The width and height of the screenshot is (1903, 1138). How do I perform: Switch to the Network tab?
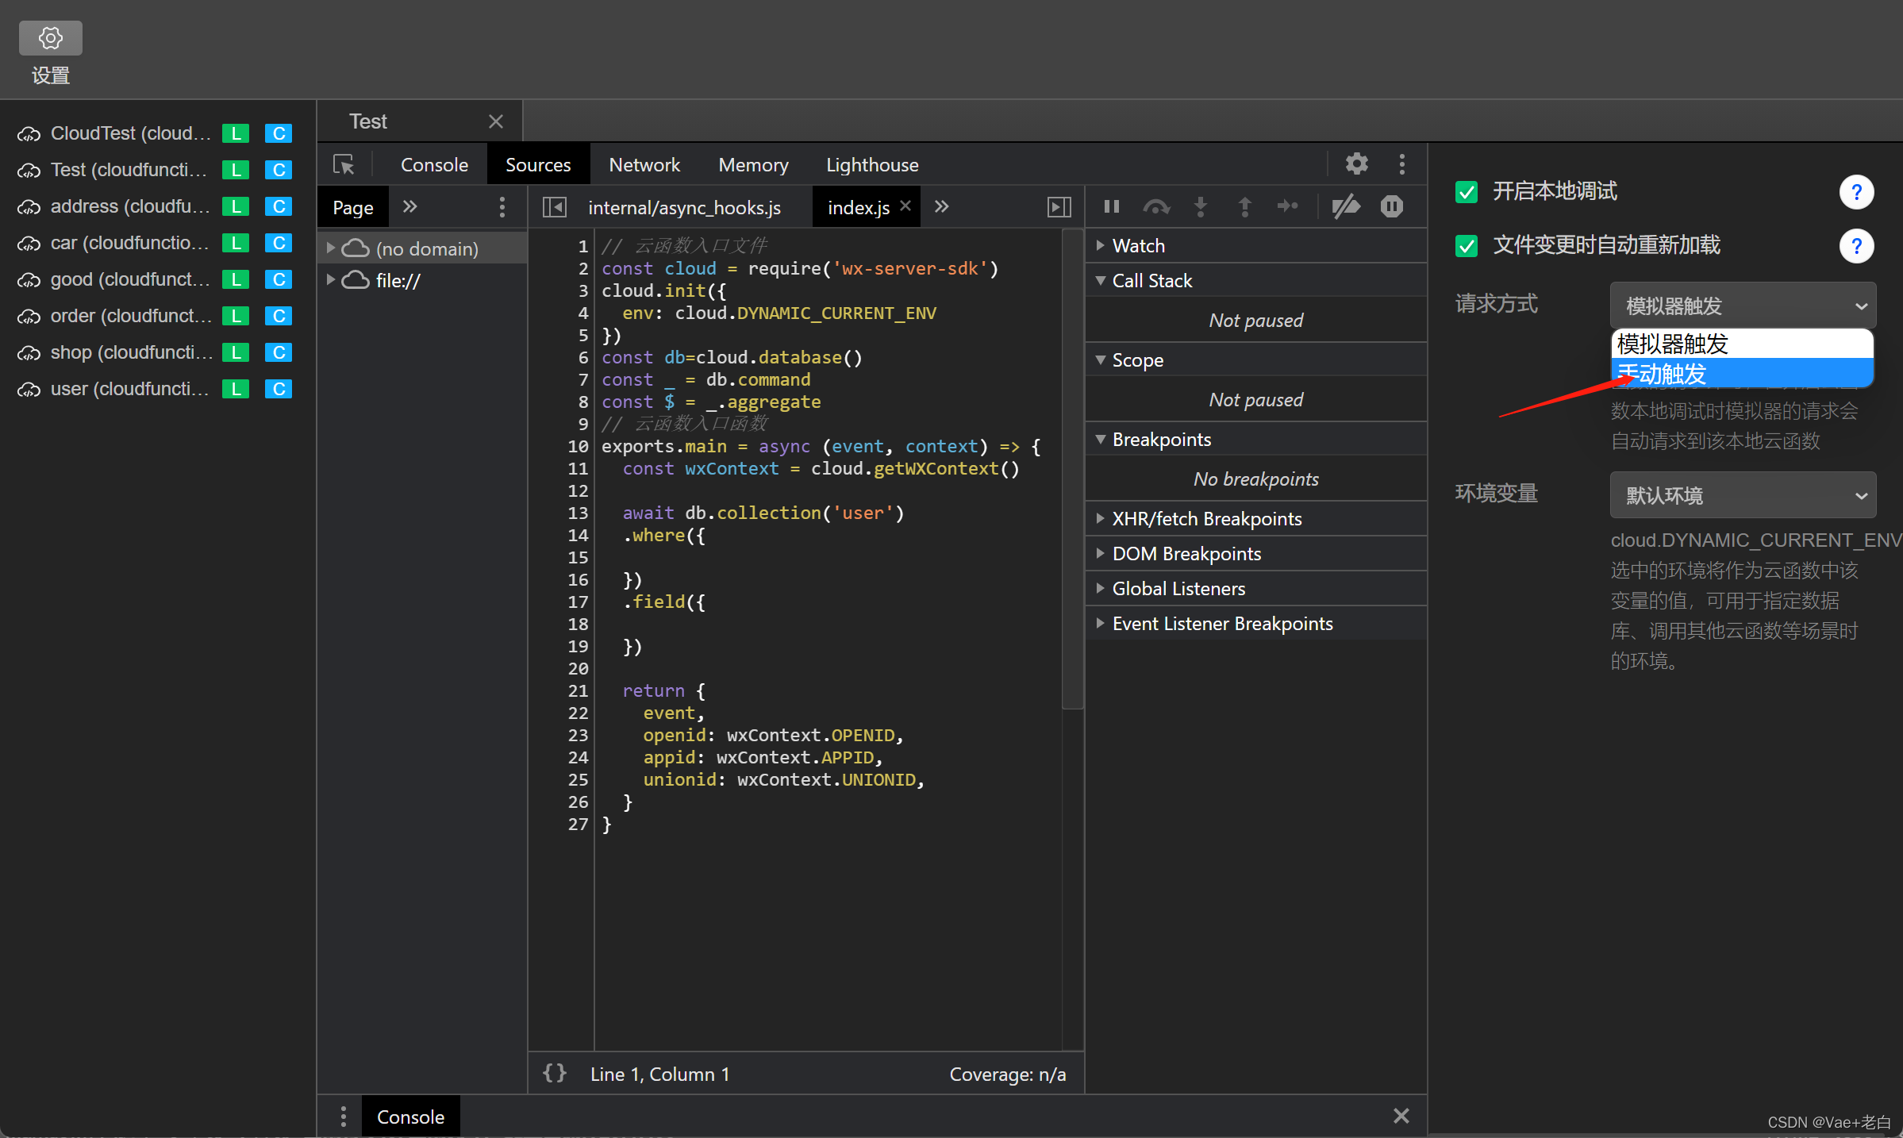644,165
